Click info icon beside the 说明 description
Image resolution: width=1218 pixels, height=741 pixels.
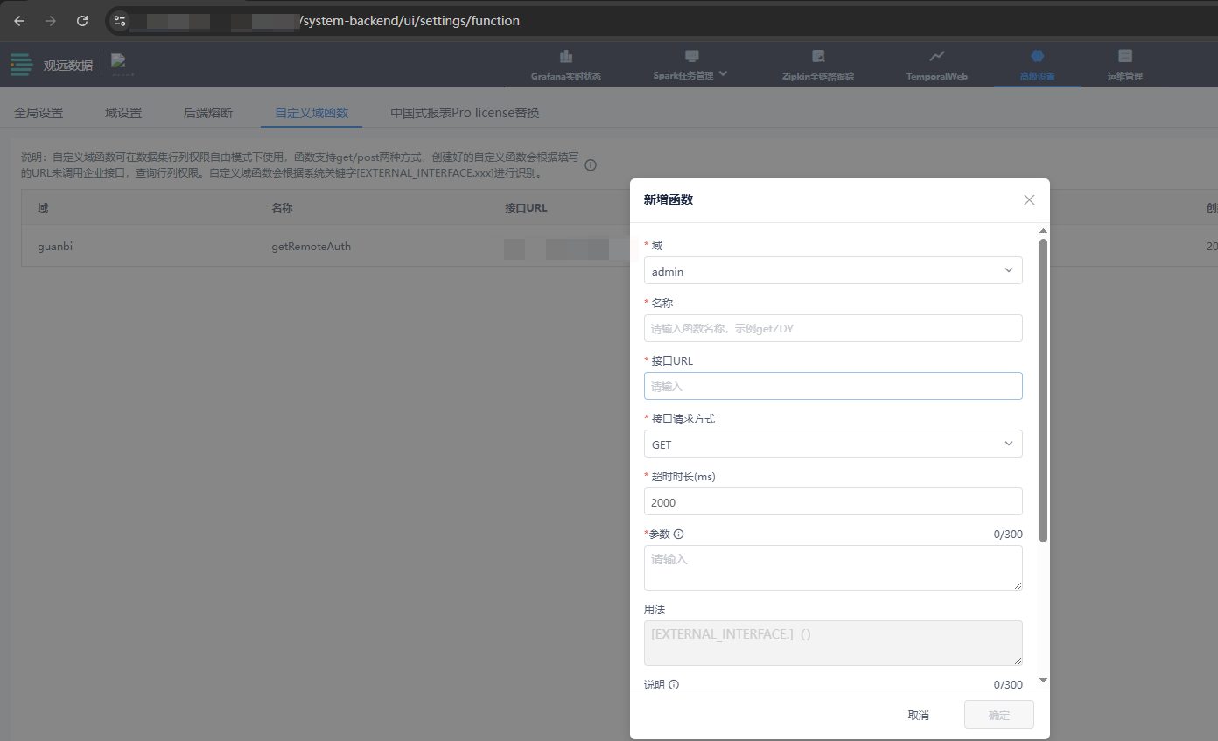(591, 164)
